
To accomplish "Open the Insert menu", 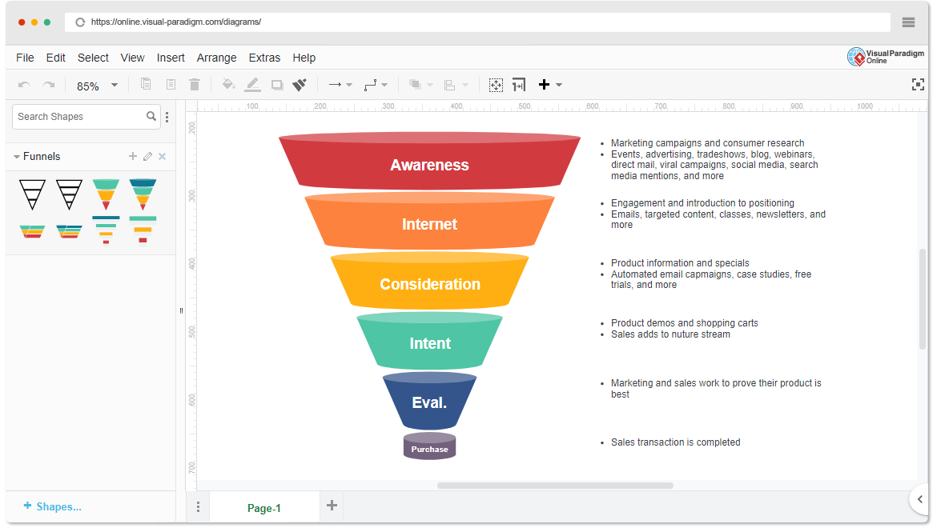I will [x=171, y=58].
